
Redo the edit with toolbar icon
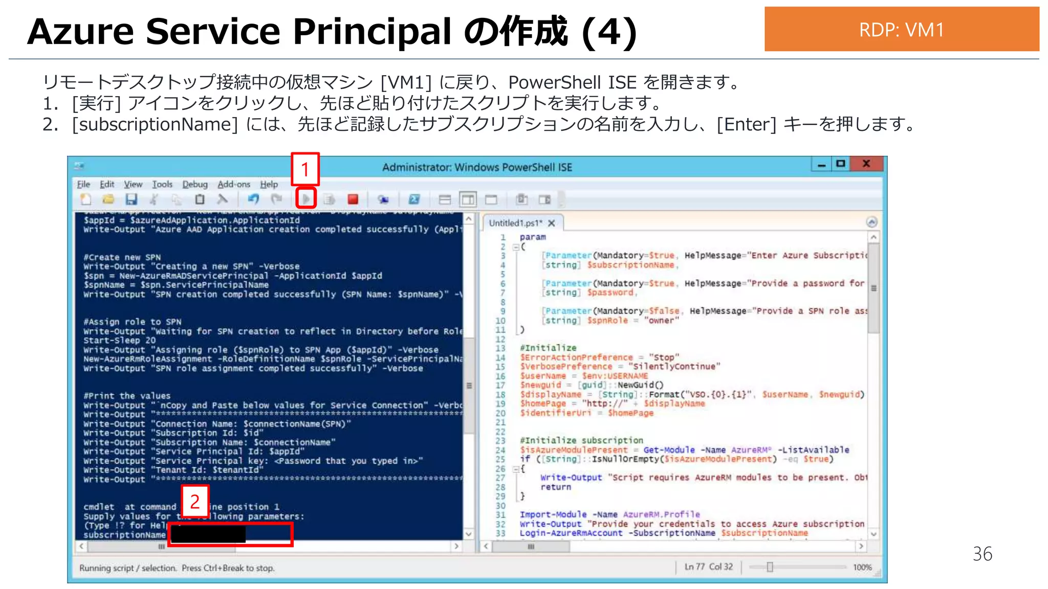tap(276, 199)
